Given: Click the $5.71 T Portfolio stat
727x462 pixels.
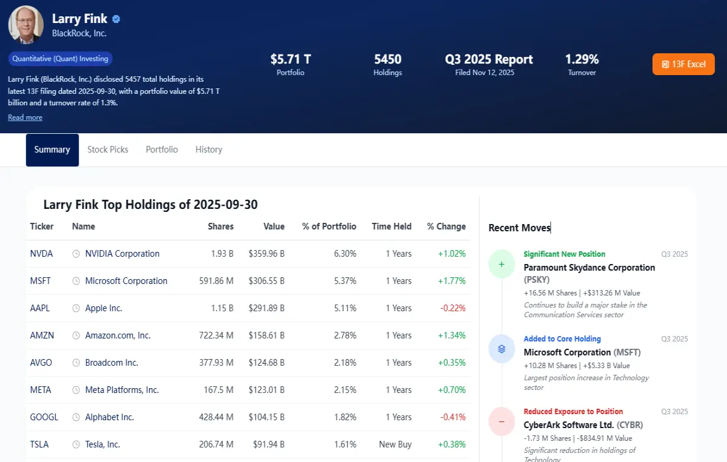Looking at the screenshot, I should [x=291, y=64].
